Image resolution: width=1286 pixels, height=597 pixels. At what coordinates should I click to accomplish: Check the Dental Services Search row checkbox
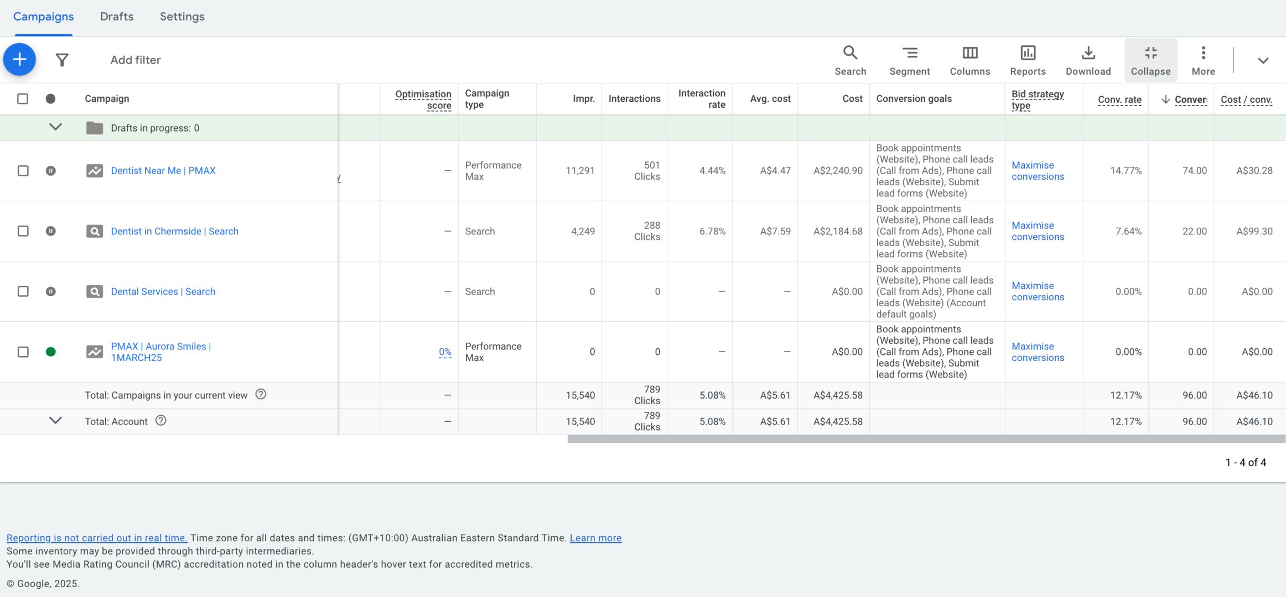point(23,291)
